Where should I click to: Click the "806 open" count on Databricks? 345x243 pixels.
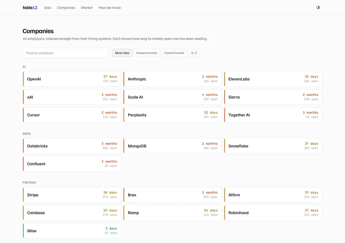pos(110,148)
